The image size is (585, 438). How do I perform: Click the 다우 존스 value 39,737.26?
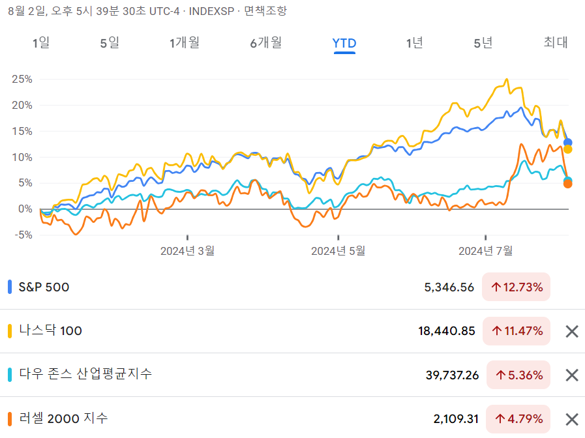[452, 375]
